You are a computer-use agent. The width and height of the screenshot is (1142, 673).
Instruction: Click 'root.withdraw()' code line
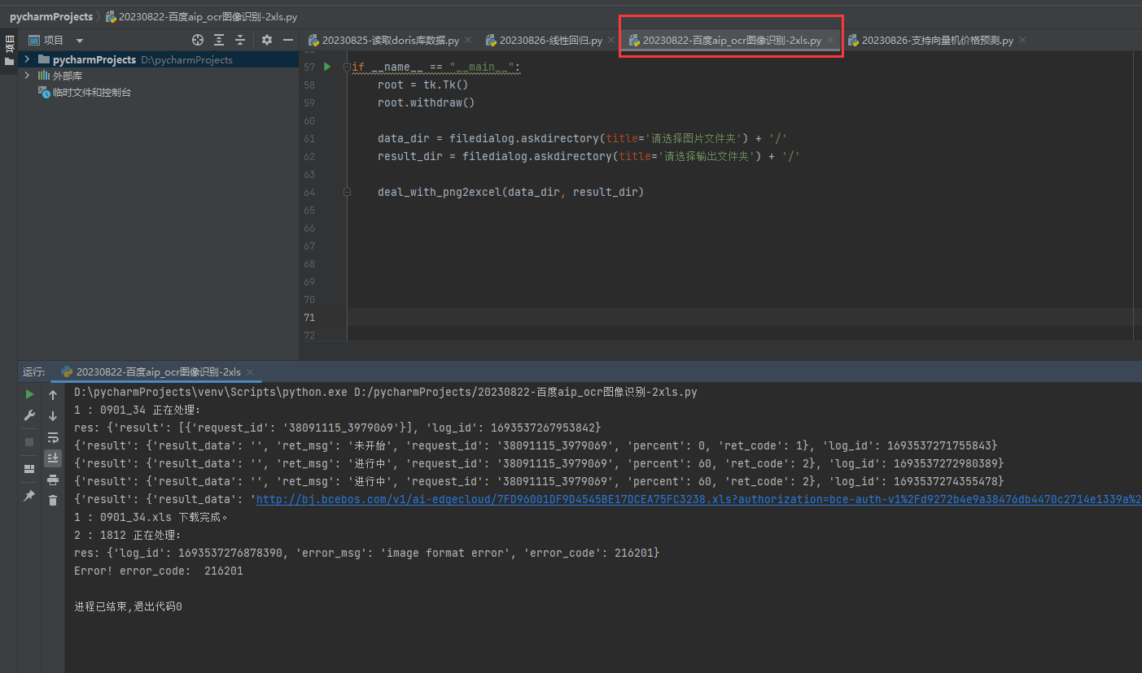(427, 102)
